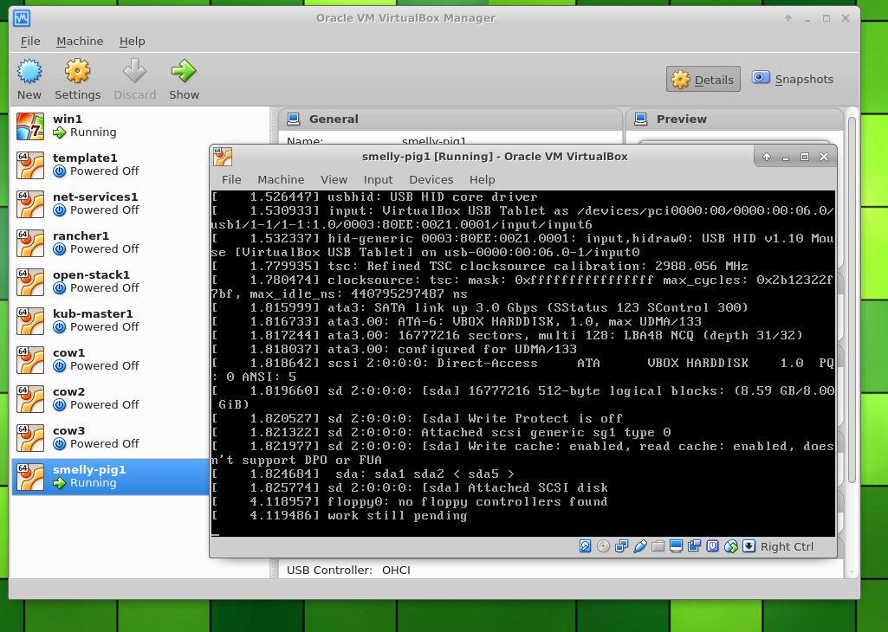
Task: Click the net-services1 name in the VM list
Action: 95,197
